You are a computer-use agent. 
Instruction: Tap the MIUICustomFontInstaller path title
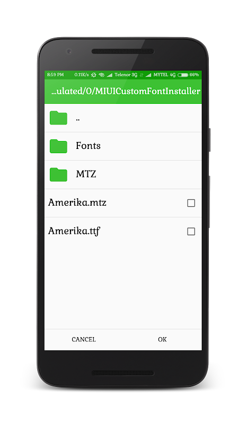126,91
